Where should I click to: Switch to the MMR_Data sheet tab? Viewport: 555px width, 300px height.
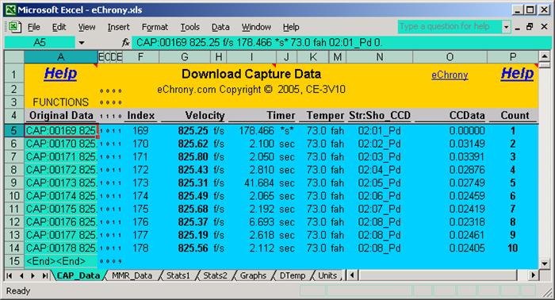(x=132, y=275)
